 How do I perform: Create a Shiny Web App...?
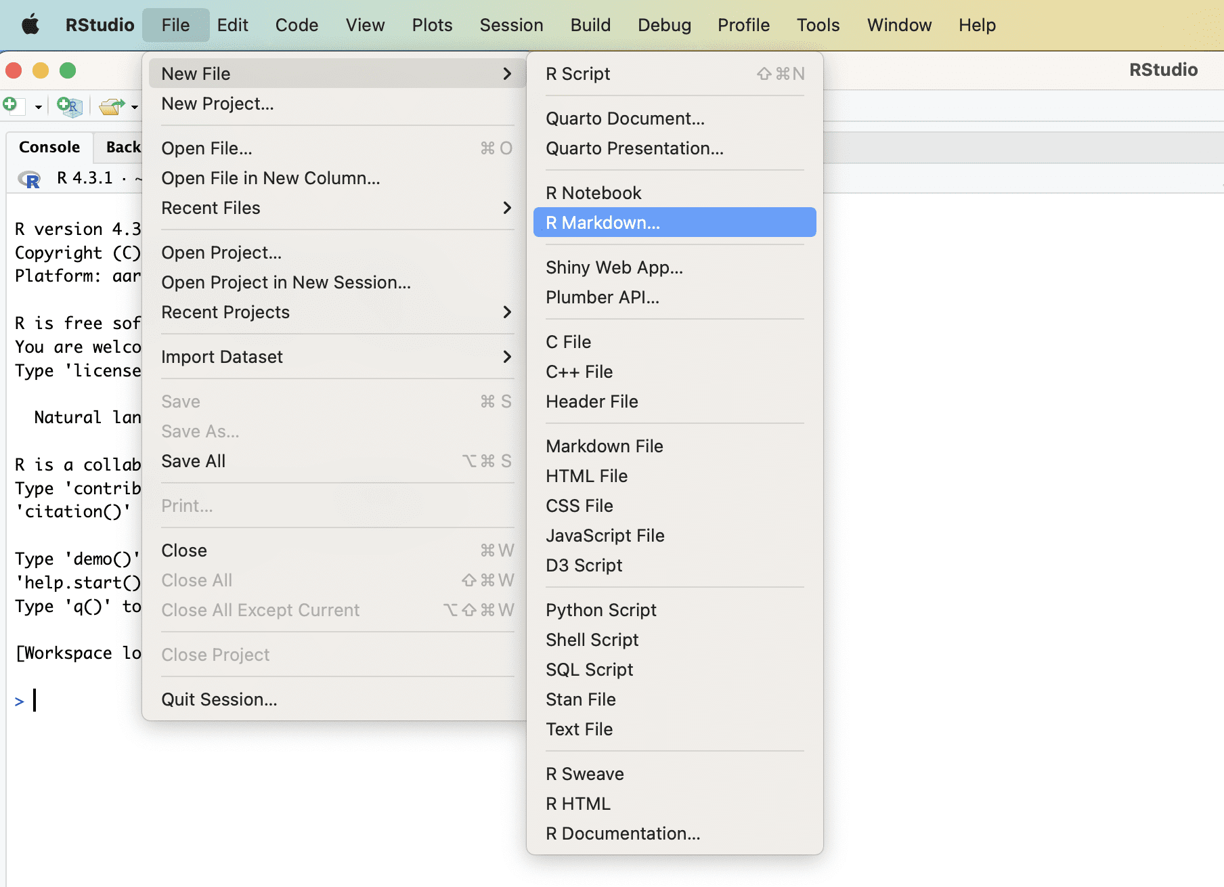click(x=675, y=267)
